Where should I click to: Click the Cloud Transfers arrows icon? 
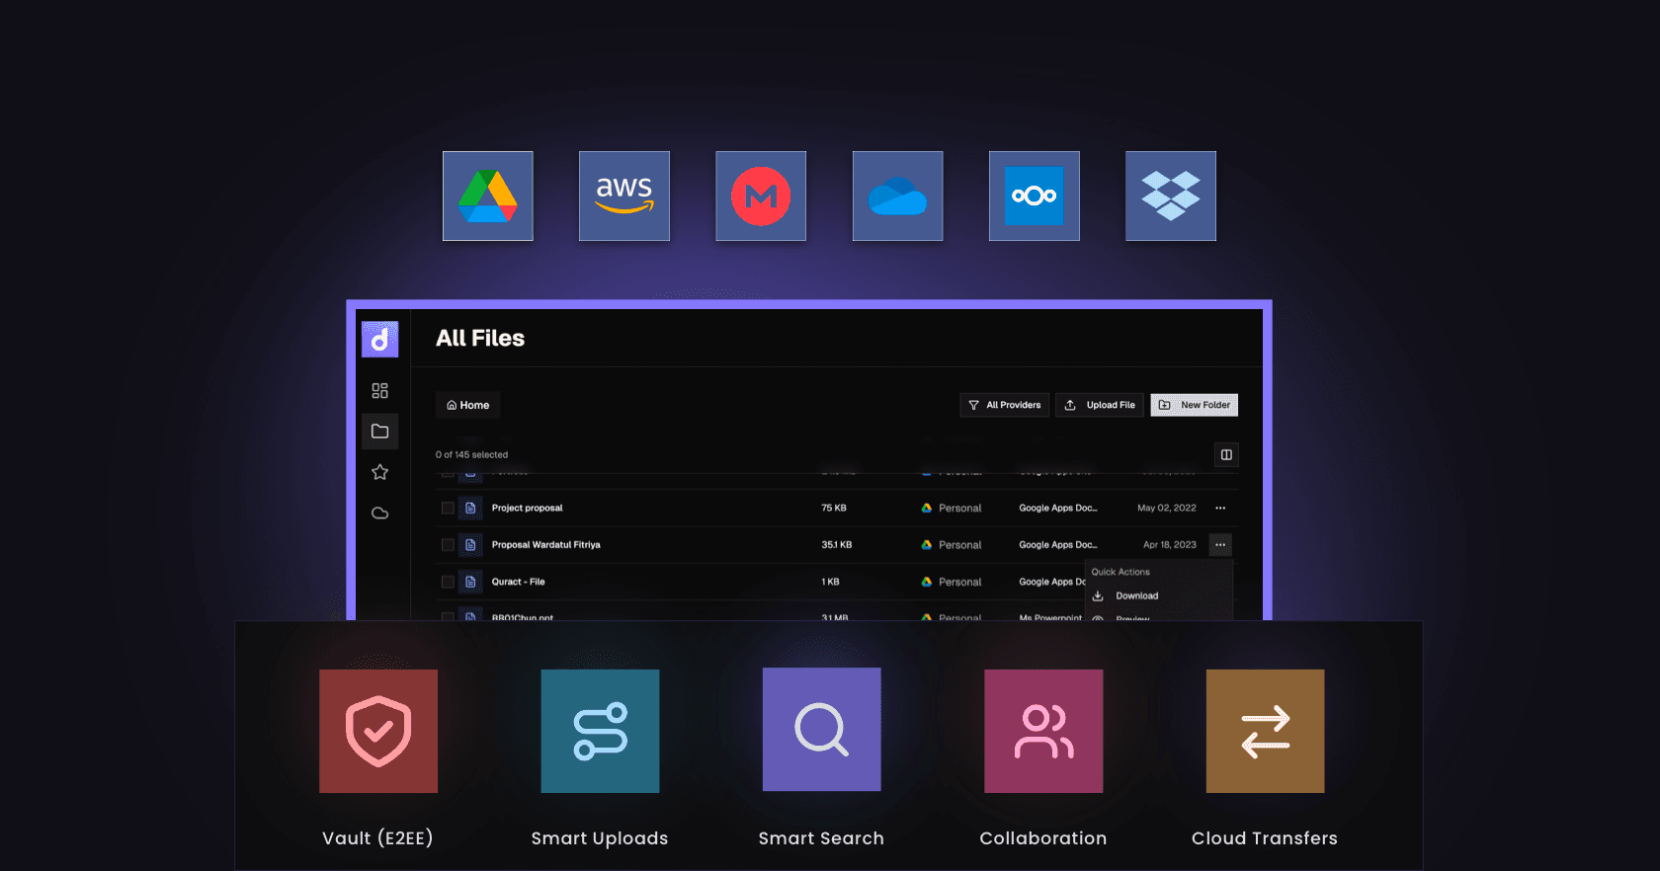(x=1266, y=731)
